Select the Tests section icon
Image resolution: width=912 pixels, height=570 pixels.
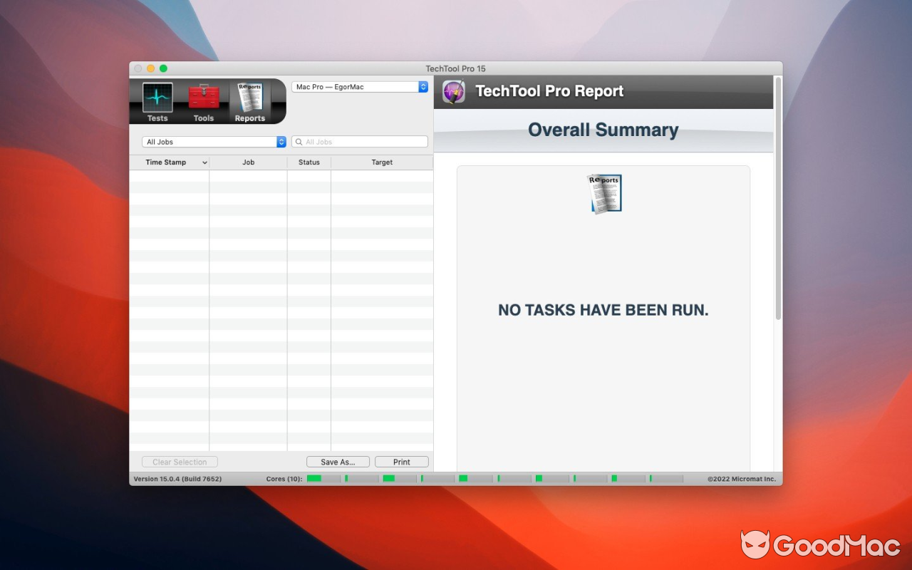click(x=157, y=101)
